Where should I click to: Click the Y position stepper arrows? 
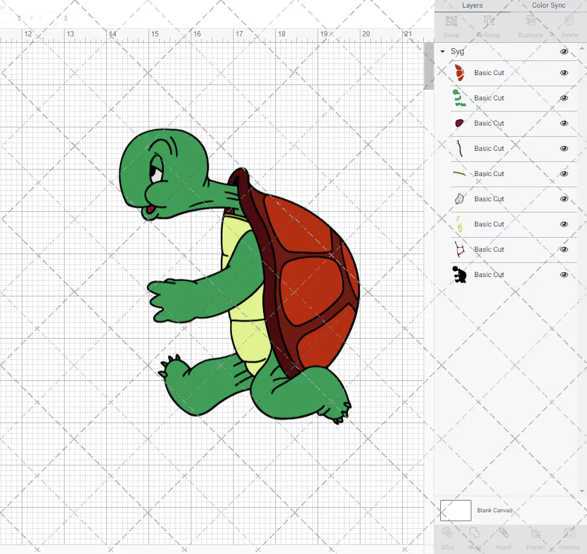66,18
